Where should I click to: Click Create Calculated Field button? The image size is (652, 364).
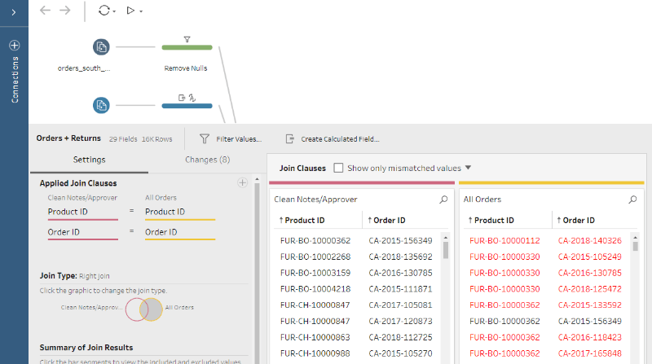pos(332,139)
